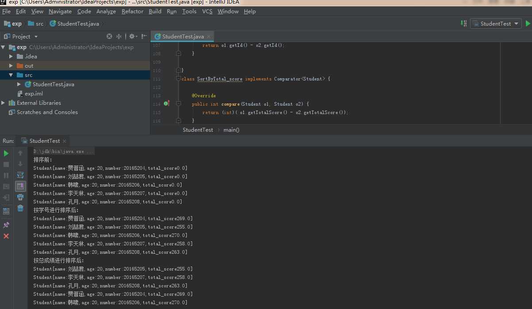Expand the out folder in project tree
This screenshot has width=532, height=309.
click(x=11, y=66)
